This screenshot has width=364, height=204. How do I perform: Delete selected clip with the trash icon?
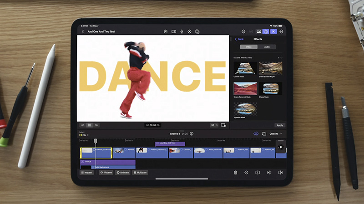click(235, 172)
